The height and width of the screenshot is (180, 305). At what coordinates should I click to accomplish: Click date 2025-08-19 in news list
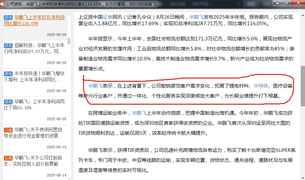(x=56, y=147)
